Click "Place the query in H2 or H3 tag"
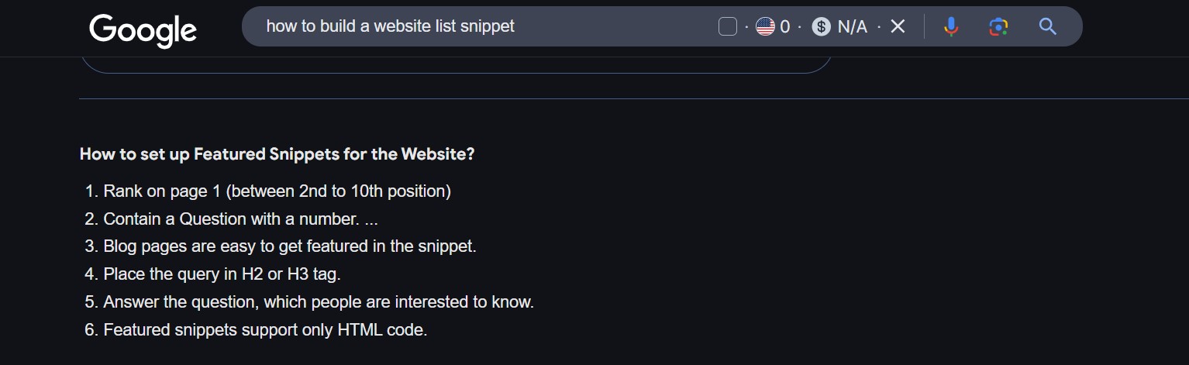 pyautogui.click(x=222, y=274)
